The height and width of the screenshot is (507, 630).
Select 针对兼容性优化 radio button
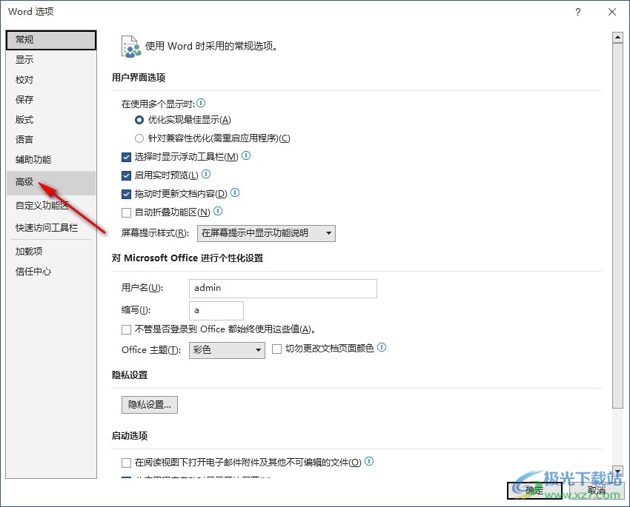click(x=139, y=138)
